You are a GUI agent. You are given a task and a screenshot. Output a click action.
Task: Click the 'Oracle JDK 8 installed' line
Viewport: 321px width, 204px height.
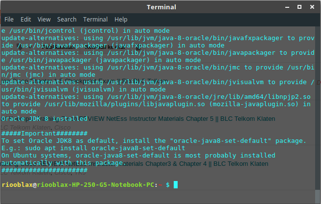(x=45, y=119)
